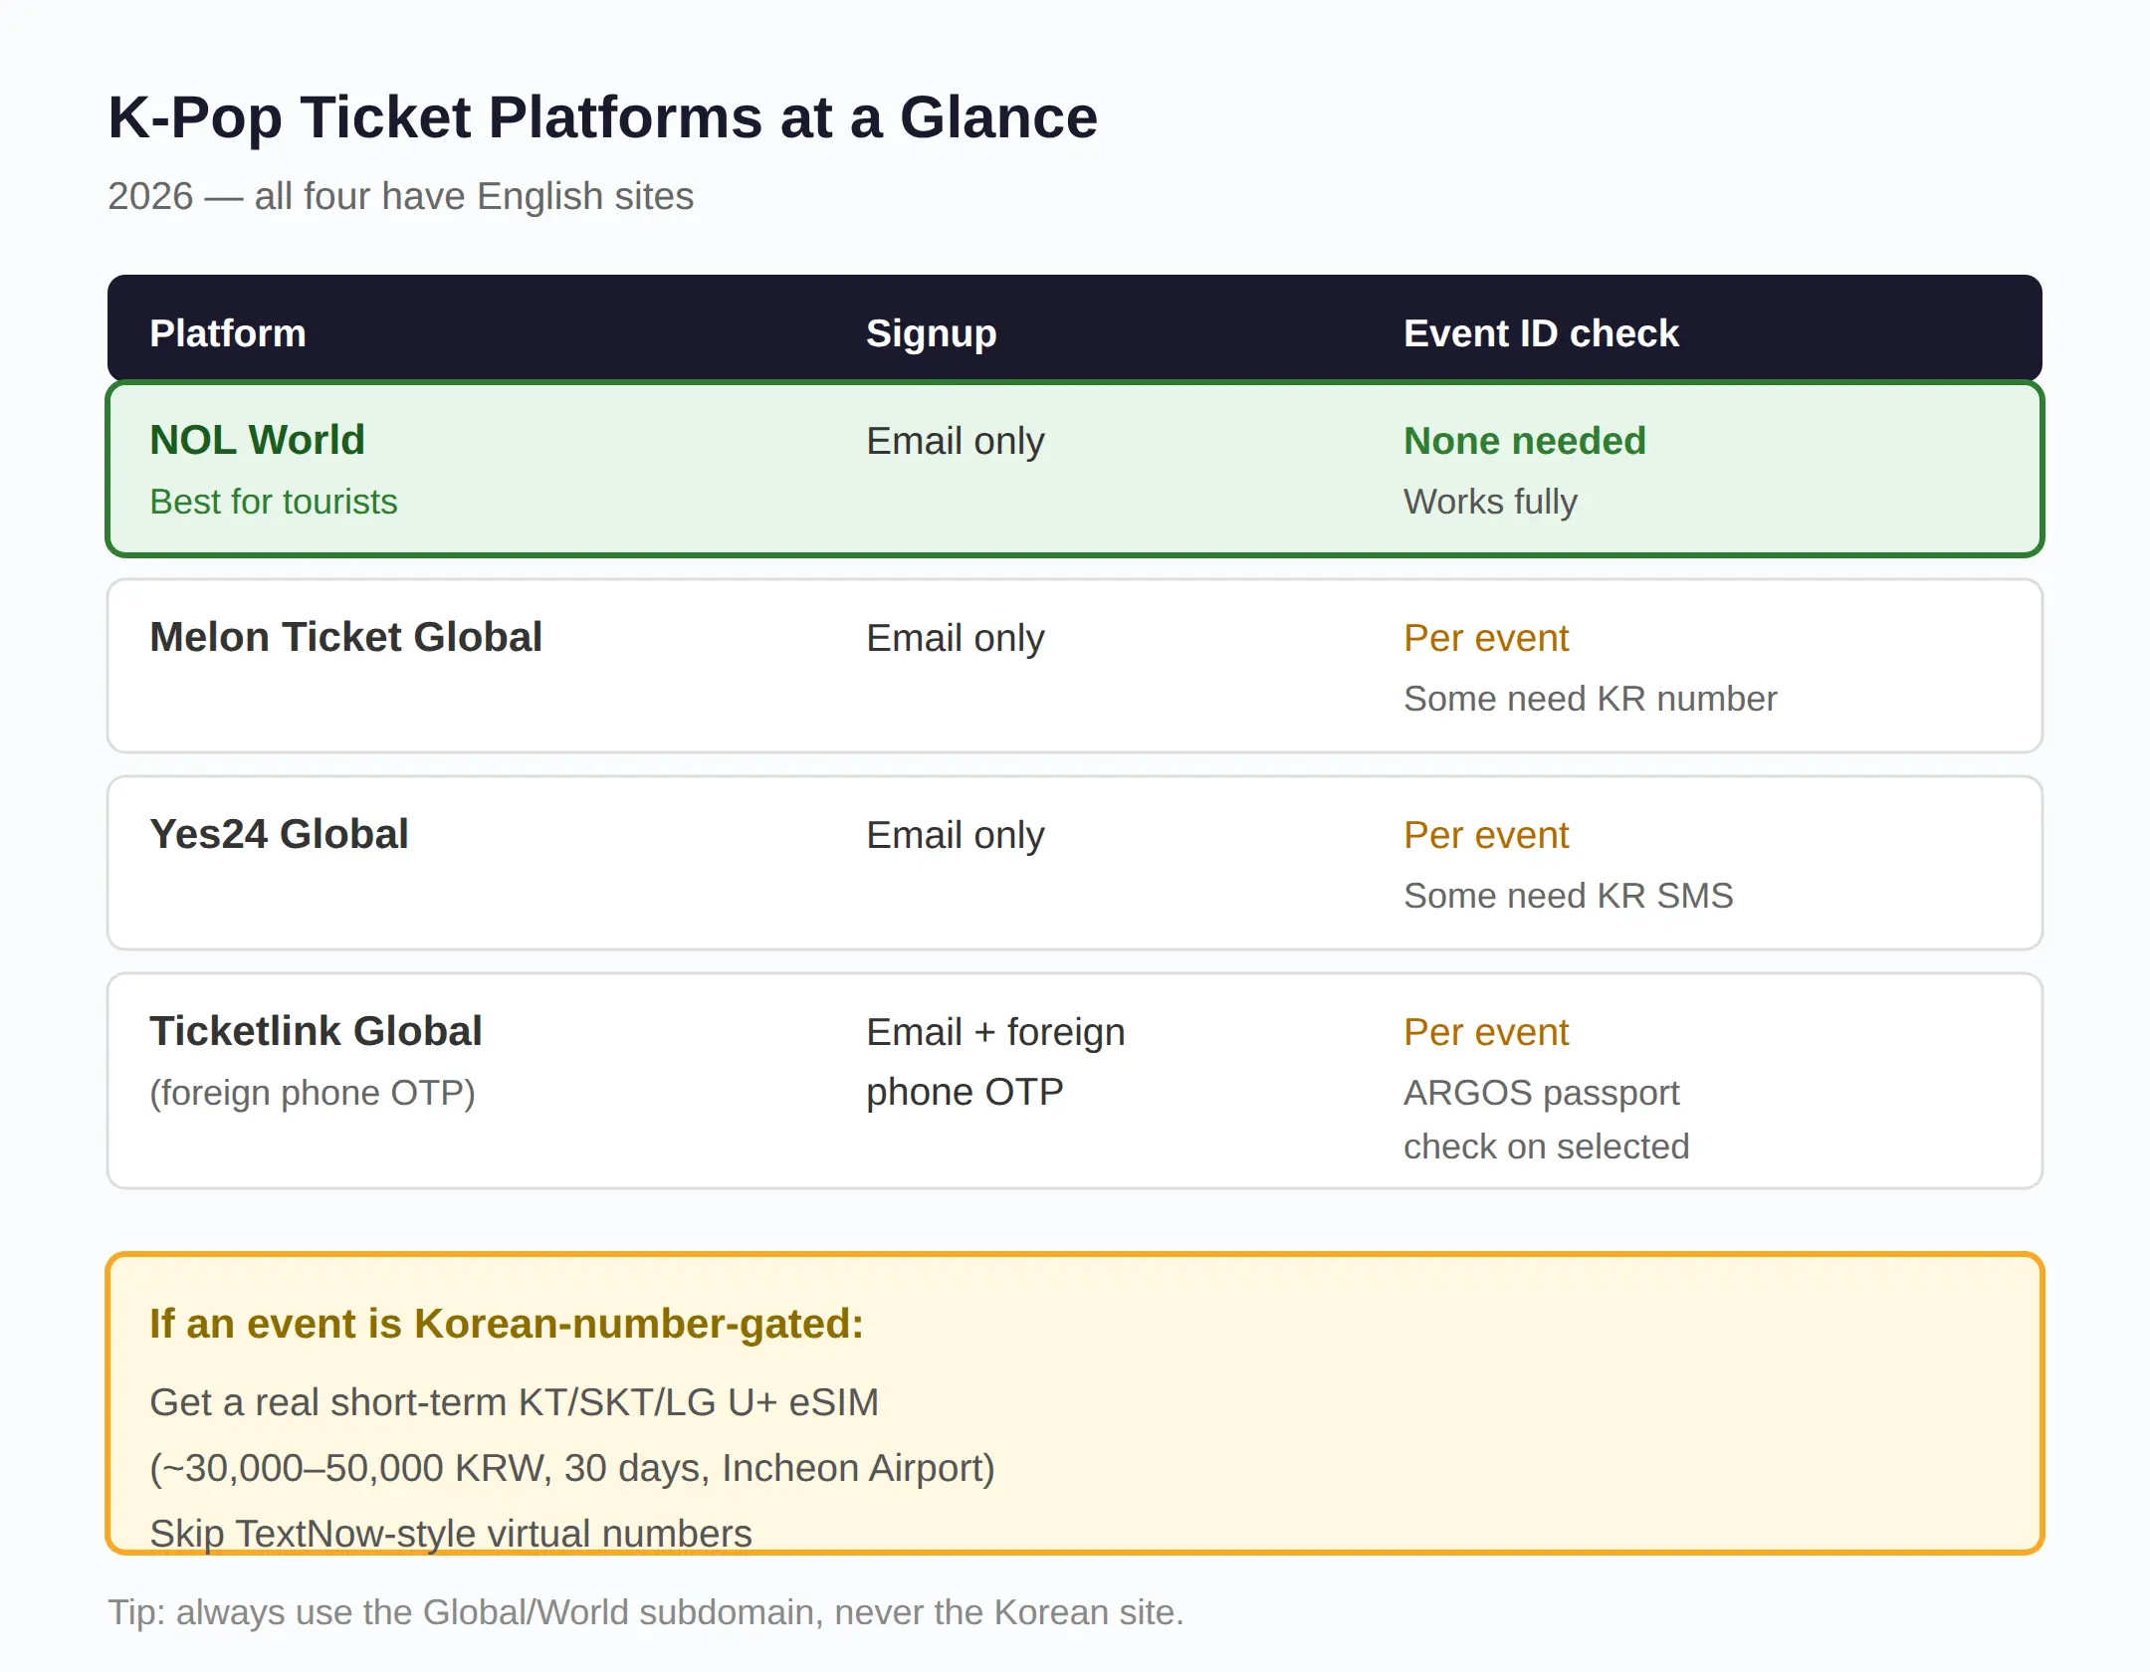Screen dimensions: 2150x1672
Task: Click the (foreign phone OTP) subtitle
Action: coord(313,1093)
